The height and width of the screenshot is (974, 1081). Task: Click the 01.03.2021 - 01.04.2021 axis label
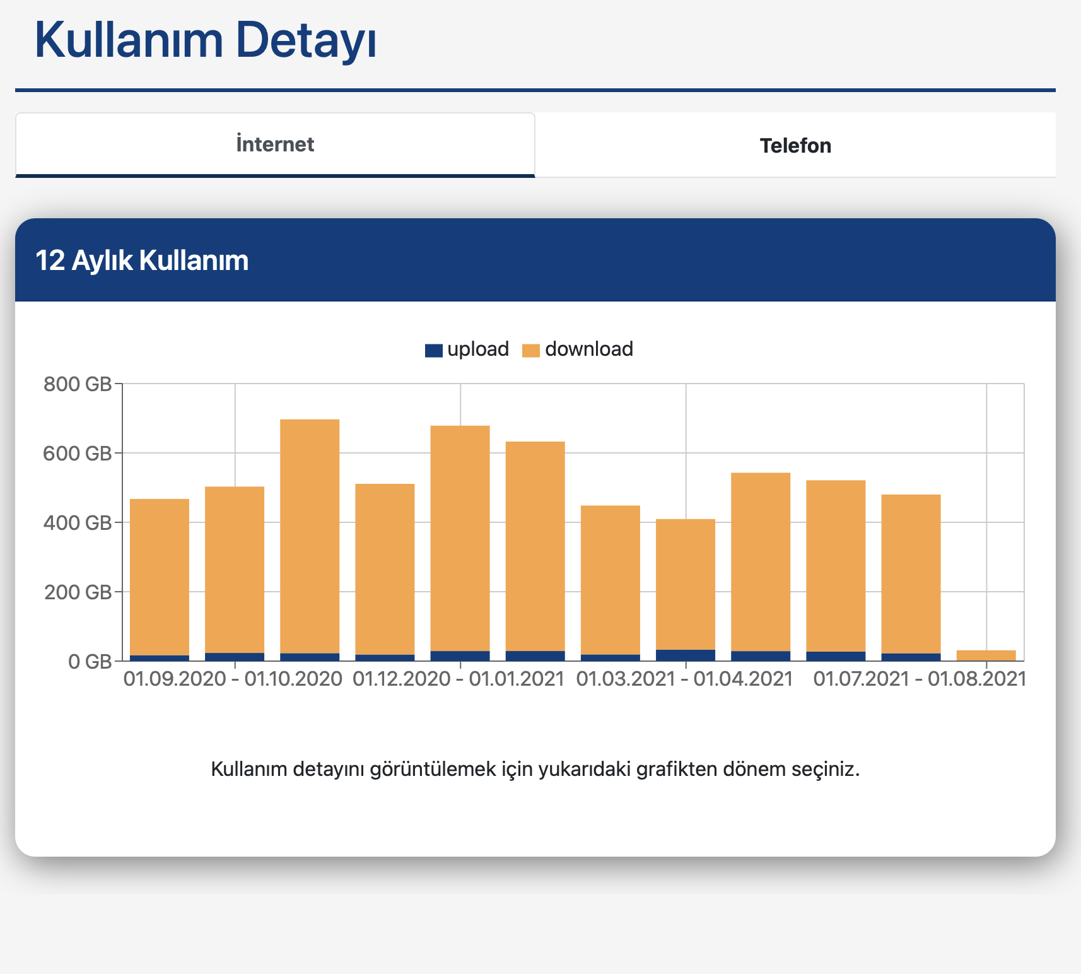coord(684,679)
